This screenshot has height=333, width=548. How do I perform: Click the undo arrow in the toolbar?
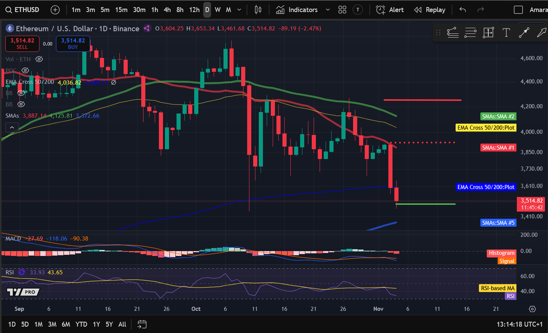tap(462, 9)
